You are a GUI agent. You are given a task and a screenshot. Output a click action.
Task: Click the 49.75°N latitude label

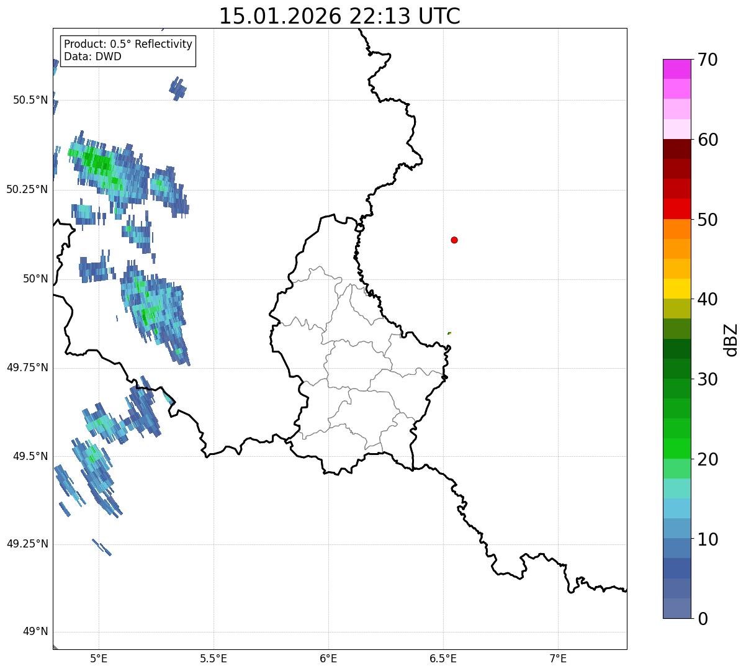(x=27, y=367)
